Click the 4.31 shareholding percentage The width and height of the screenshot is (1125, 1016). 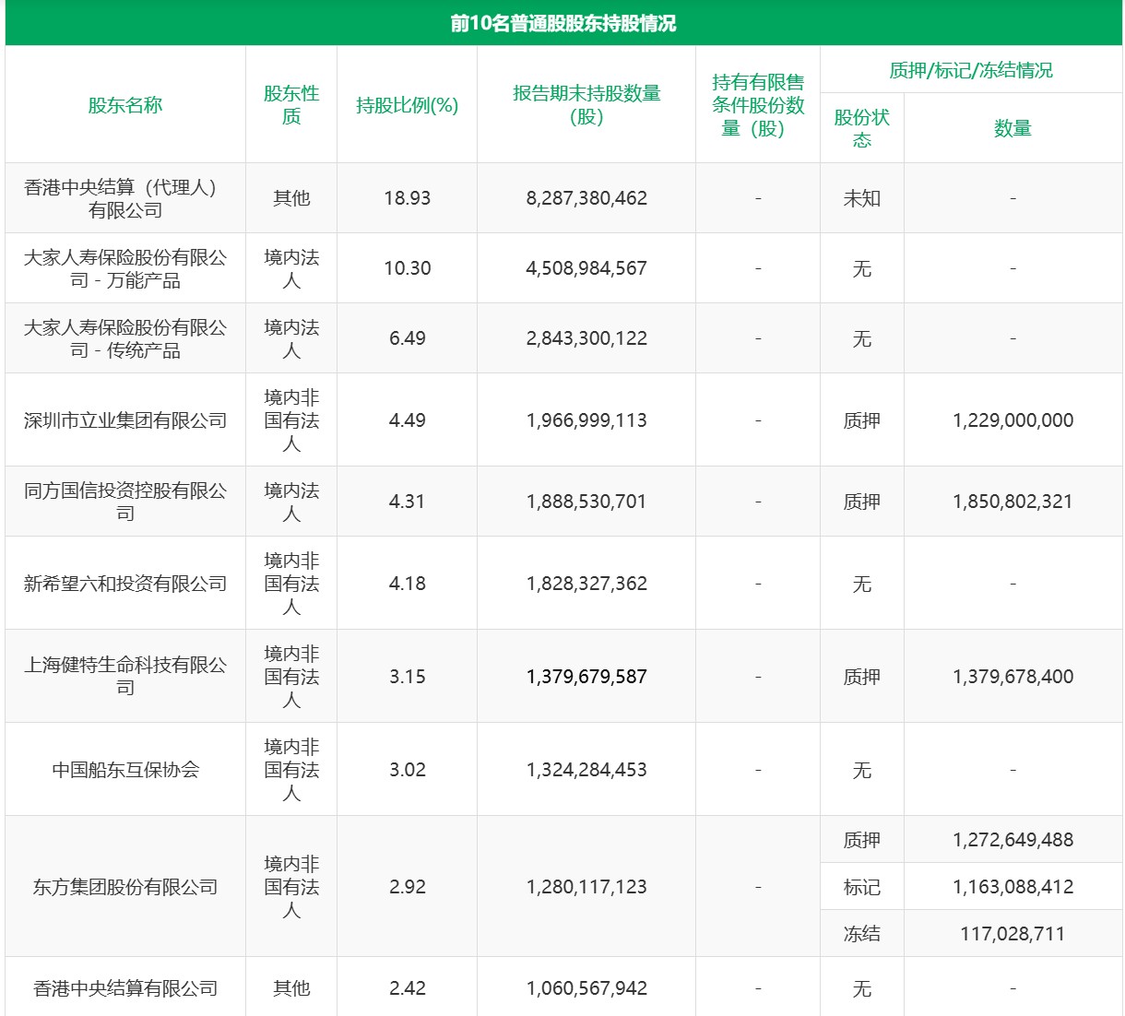(408, 502)
